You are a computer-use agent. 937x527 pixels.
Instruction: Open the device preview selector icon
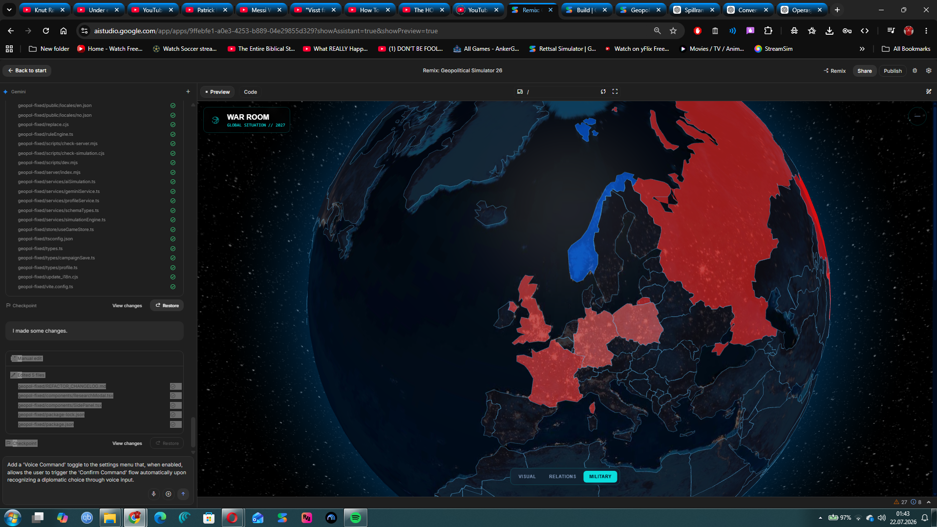point(520,91)
